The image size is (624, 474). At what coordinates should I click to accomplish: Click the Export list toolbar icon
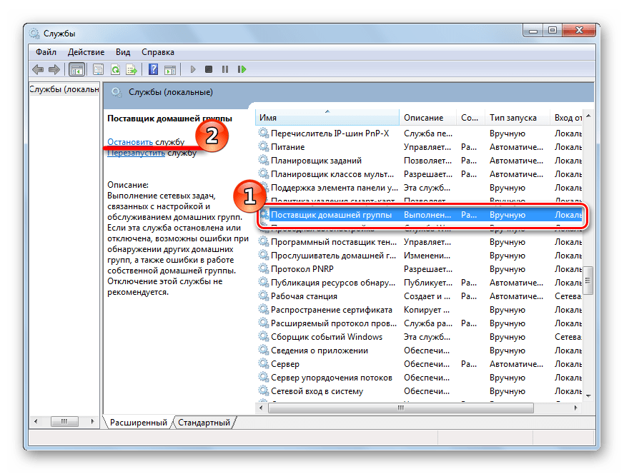point(132,69)
